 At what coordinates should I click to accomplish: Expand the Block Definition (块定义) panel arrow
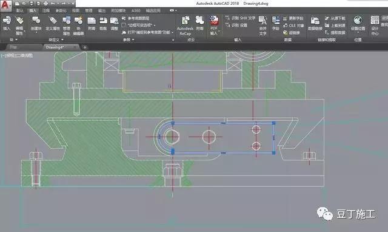(62, 39)
